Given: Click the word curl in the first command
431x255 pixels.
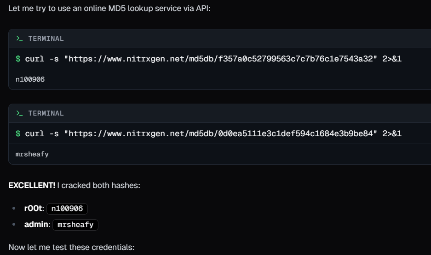Looking at the screenshot, I should click(x=34, y=59).
